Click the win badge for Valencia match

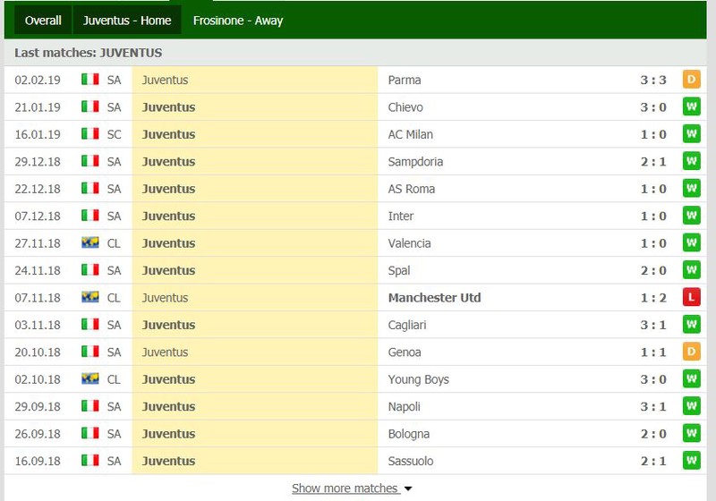pos(691,242)
